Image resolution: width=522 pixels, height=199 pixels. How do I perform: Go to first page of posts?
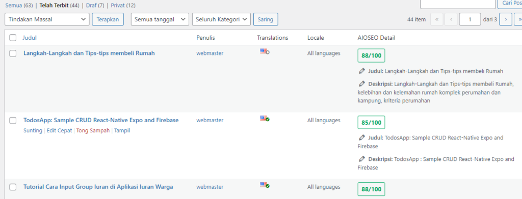pos(437,19)
